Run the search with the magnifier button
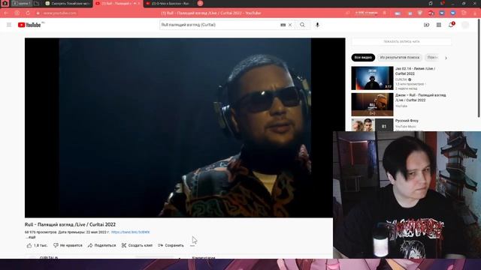 (302, 25)
